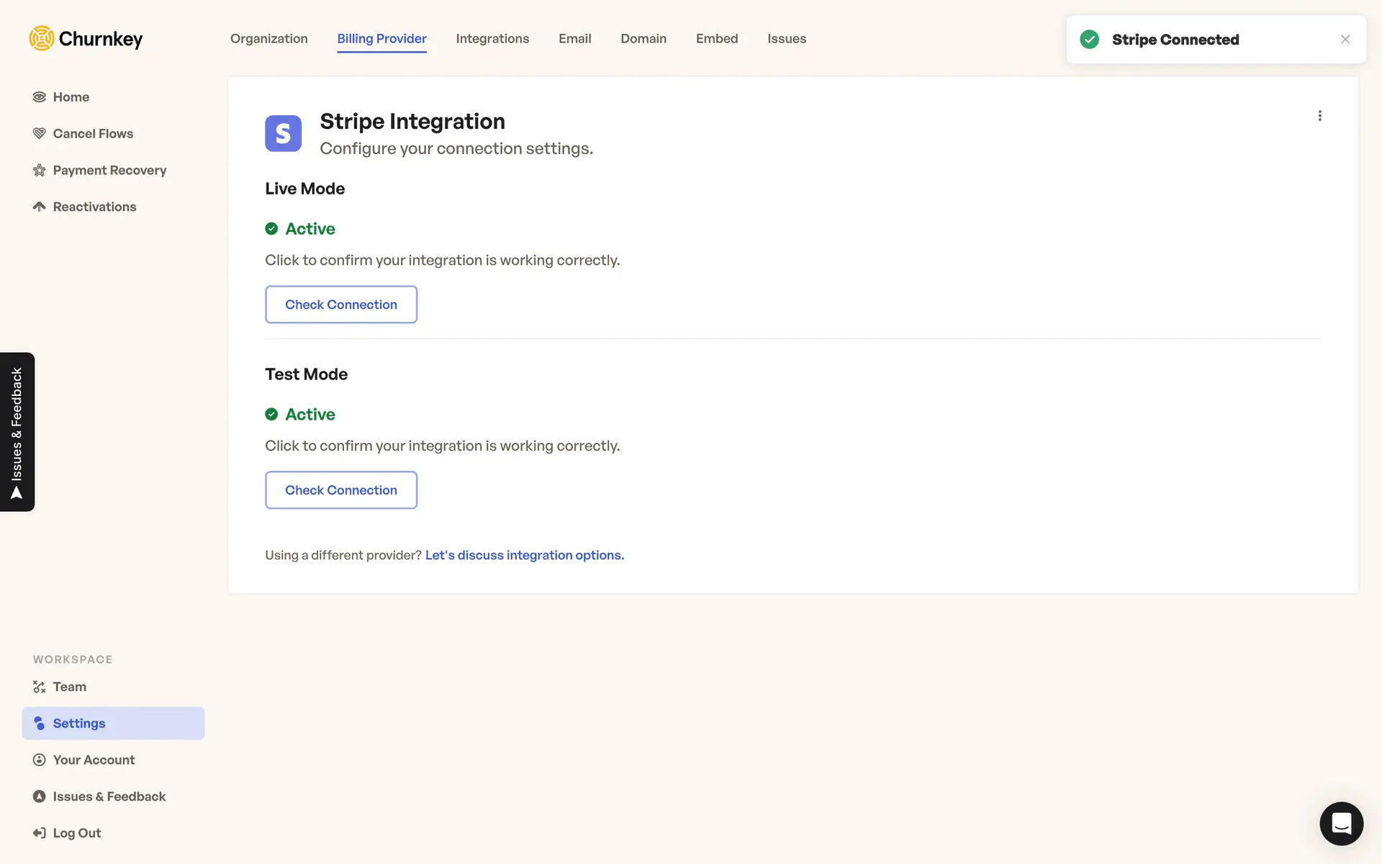Click Log Out in the sidebar

pyautogui.click(x=76, y=833)
